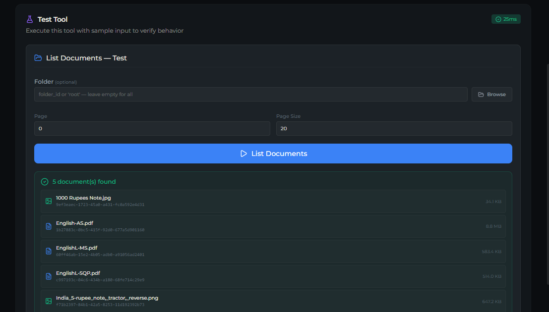Select the EnglishL-SQP.pdf file name
This screenshot has height=312, width=549.
[78, 273]
